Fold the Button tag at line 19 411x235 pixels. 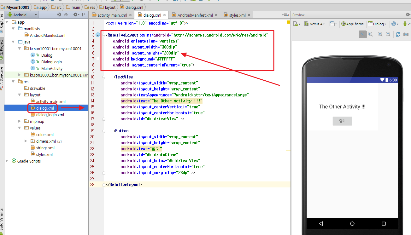coord(103,131)
